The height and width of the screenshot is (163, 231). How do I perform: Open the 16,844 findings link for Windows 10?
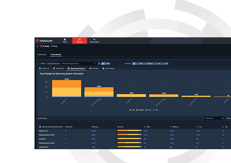pos(94,131)
